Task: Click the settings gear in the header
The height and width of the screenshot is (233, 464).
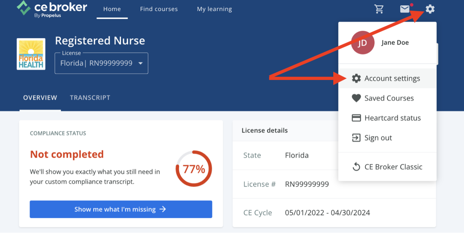Action: coord(430,9)
